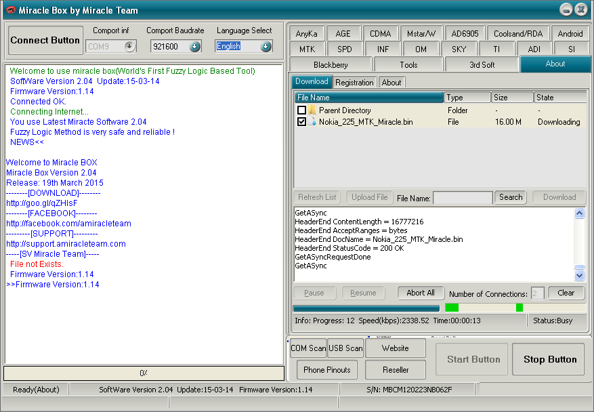
Task: Click the Resume button
Action: click(x=363, y=293)
